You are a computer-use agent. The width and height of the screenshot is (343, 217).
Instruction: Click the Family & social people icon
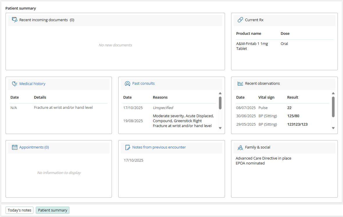[x=240, y=147]
